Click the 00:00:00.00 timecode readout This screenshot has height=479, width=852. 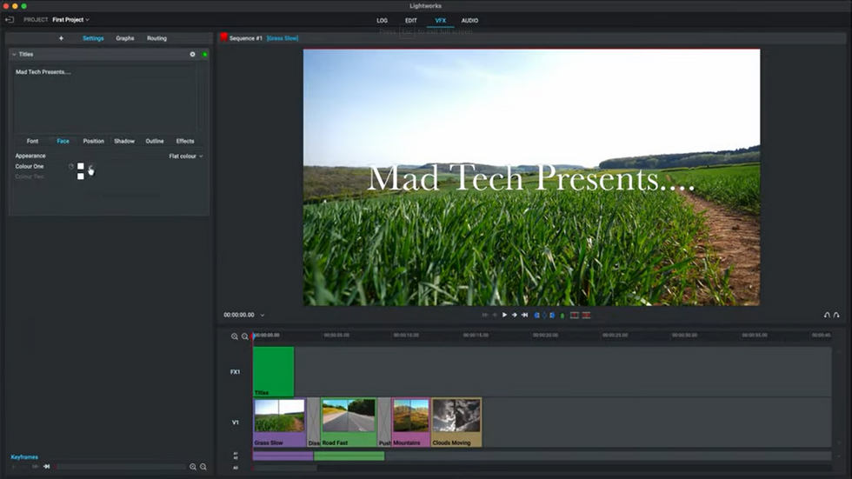point(239,315)
